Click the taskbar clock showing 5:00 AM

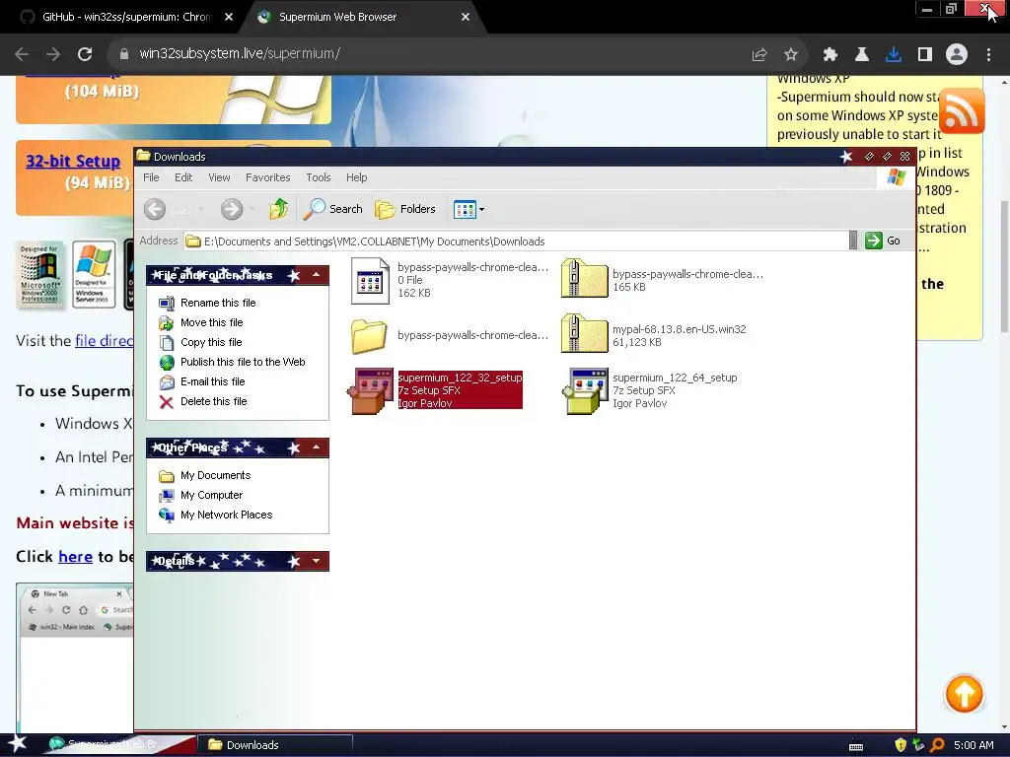point(974,745)
